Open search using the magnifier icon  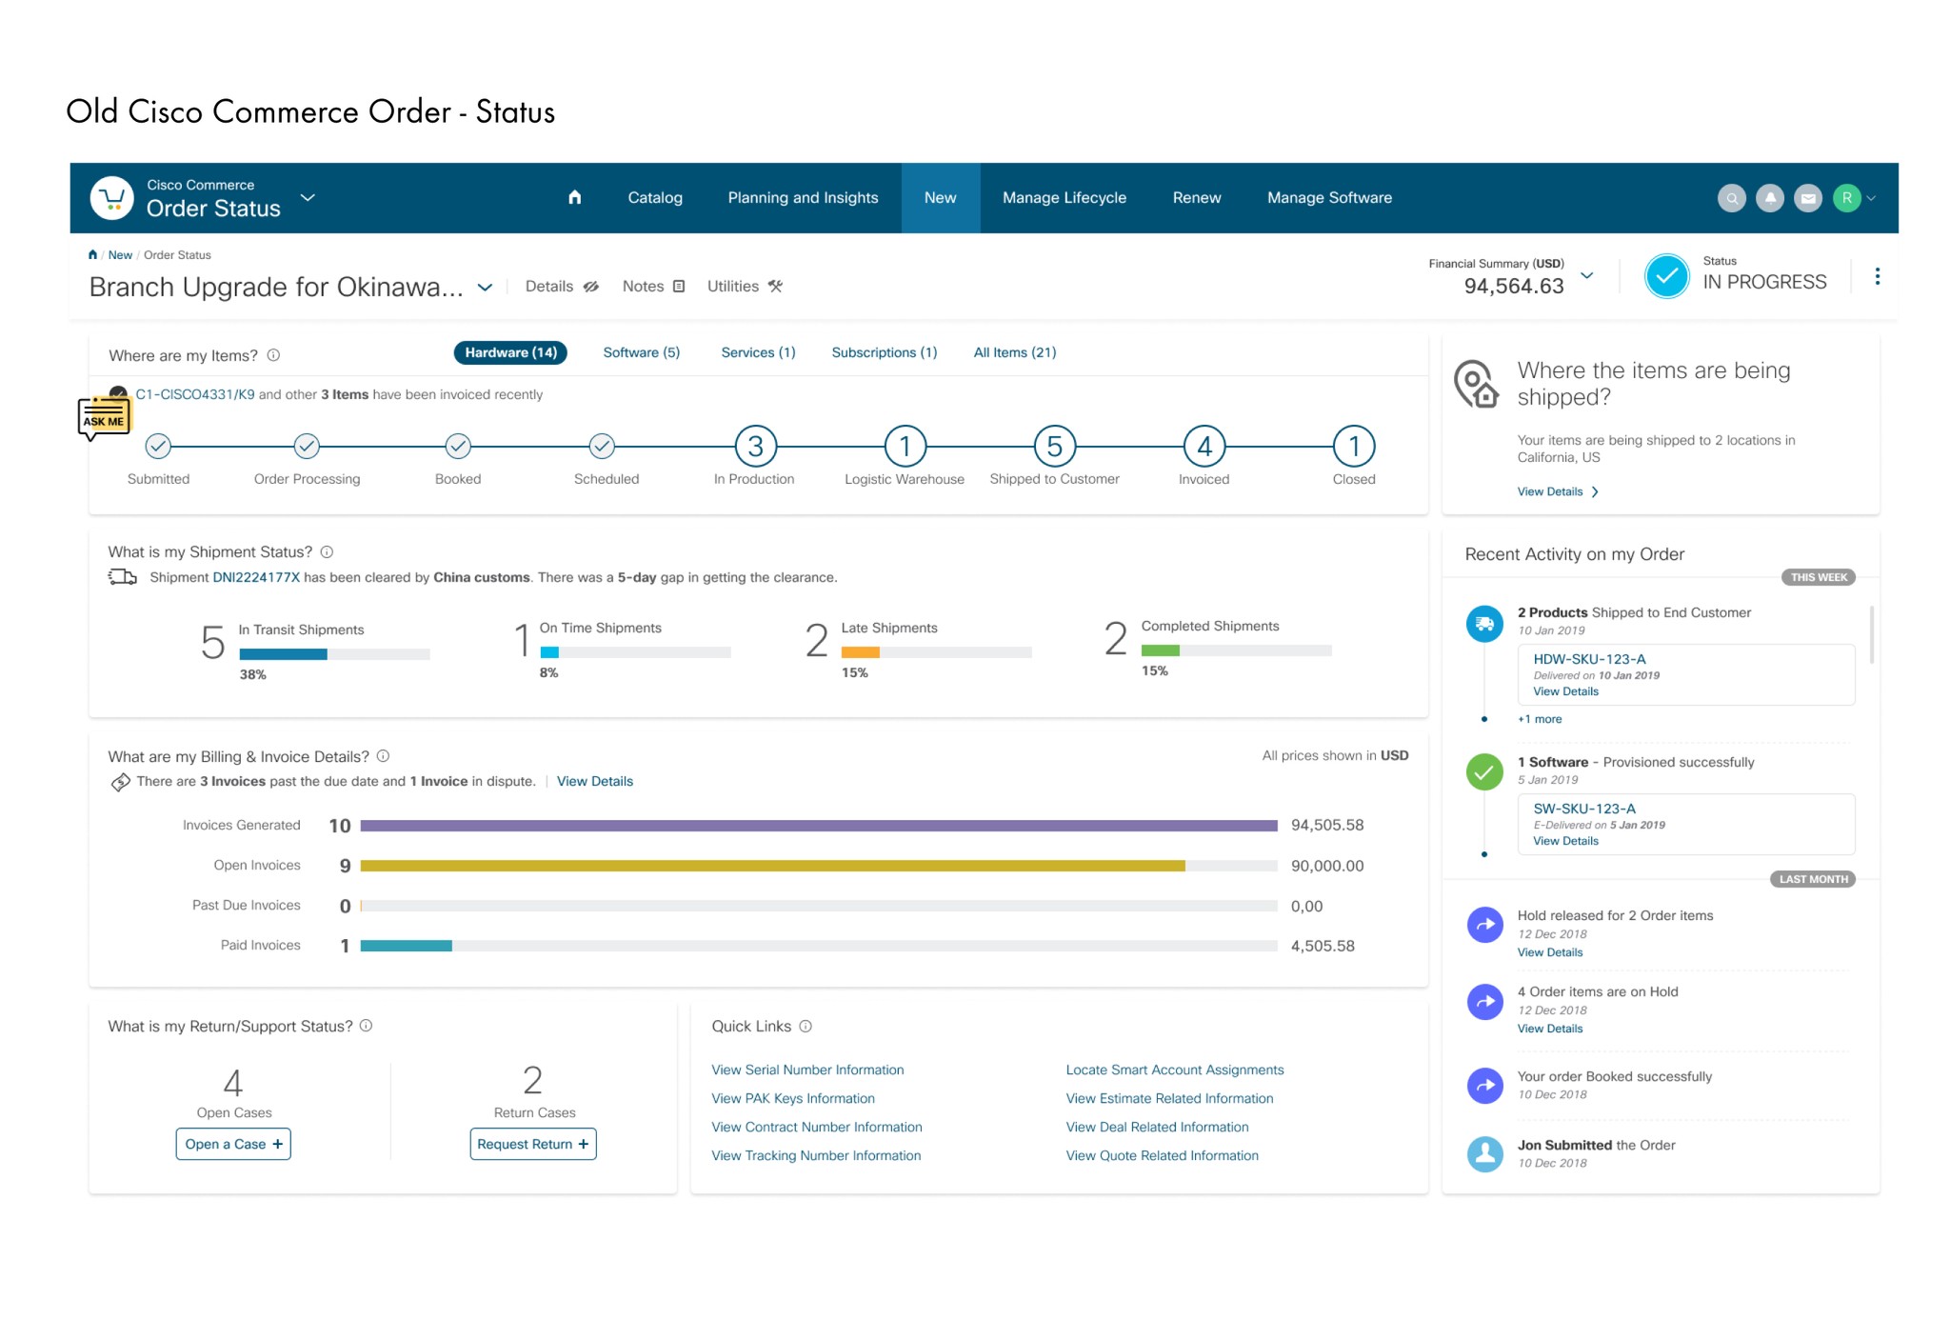1731,198
